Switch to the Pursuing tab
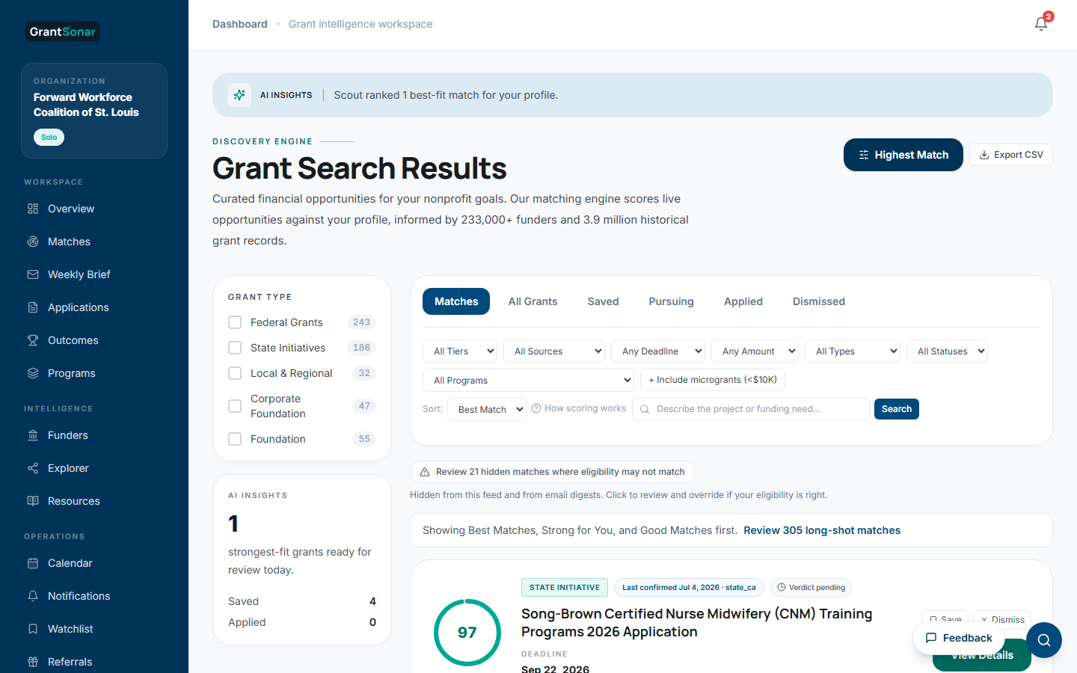Viewport: 1077px width, 673px height. [x=672, y=301]
